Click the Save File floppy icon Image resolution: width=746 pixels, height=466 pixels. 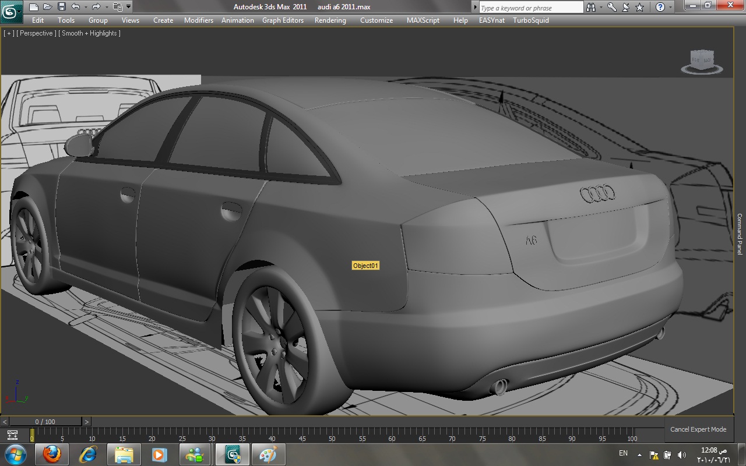tap(61, 7)
